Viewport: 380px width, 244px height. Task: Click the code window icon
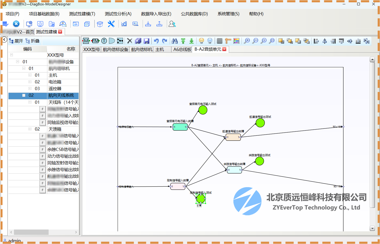pyautogui.click(x=76, y=24)
